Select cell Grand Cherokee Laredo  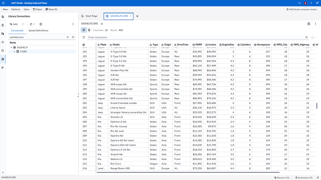pos(128,103)
